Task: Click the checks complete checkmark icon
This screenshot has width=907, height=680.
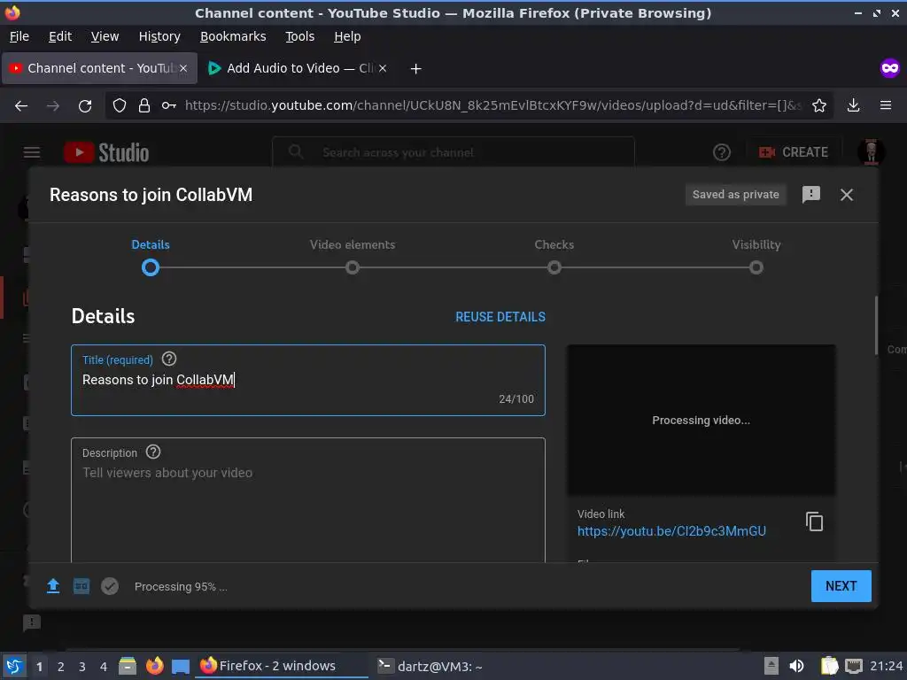Action: [109, 586]
